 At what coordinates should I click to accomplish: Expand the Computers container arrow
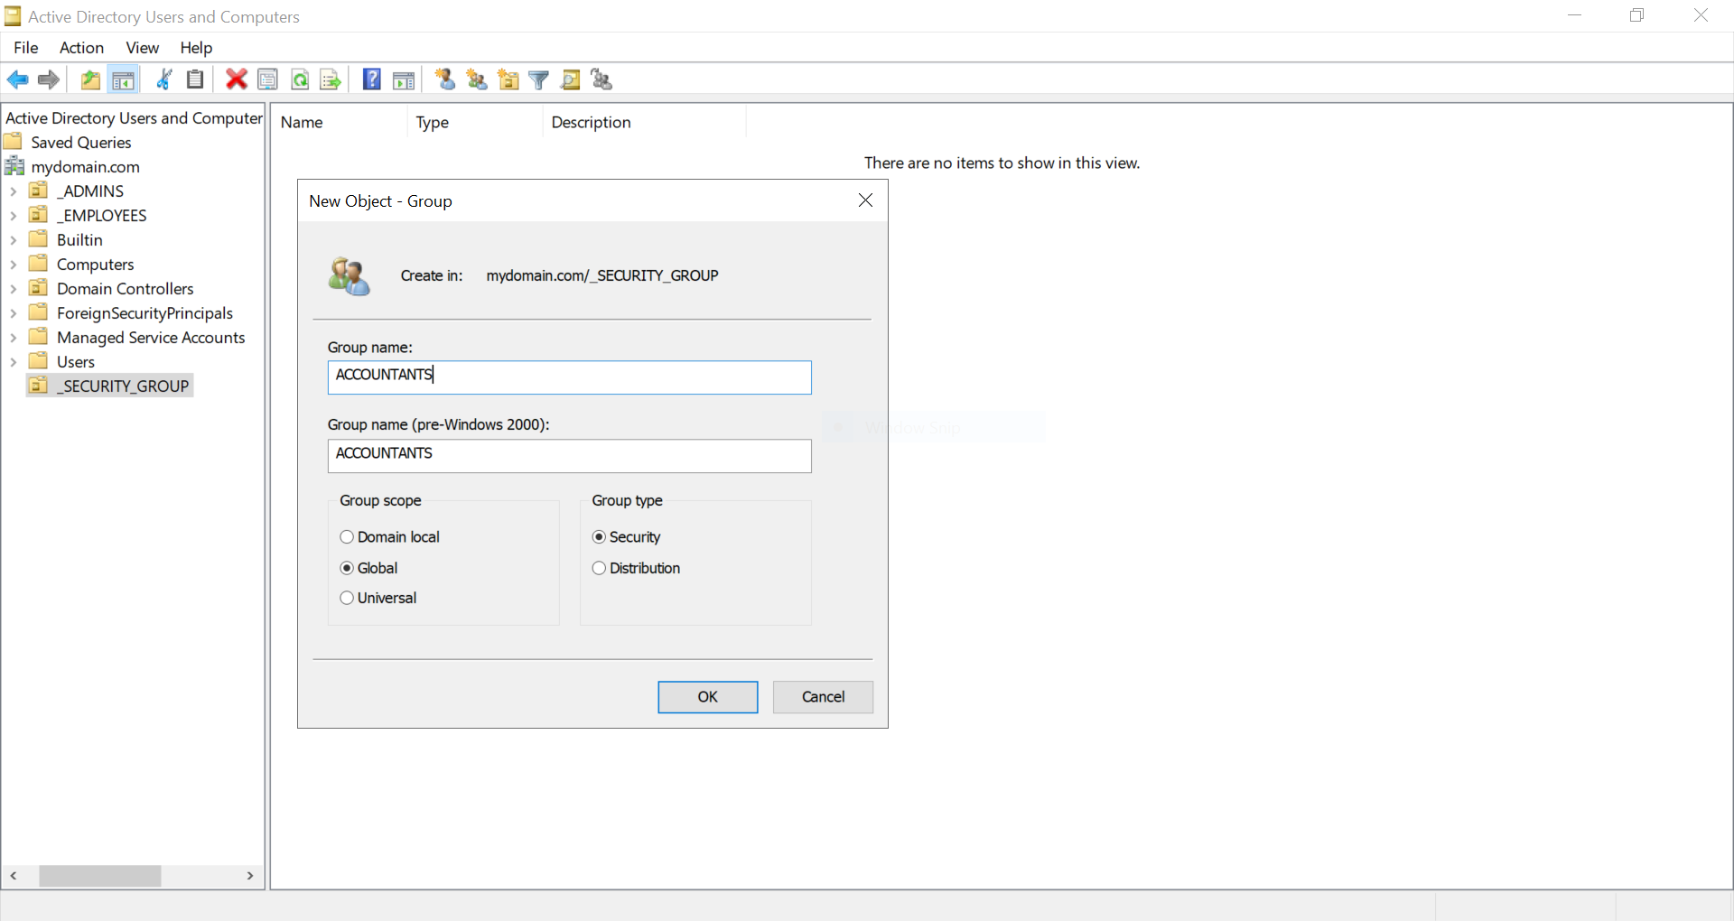coord(14,265)
